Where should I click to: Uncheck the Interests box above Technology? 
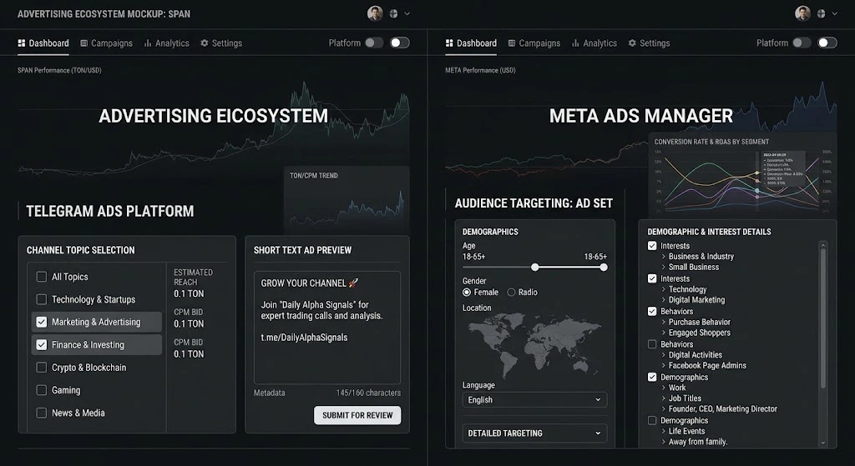tap(652, 278)
